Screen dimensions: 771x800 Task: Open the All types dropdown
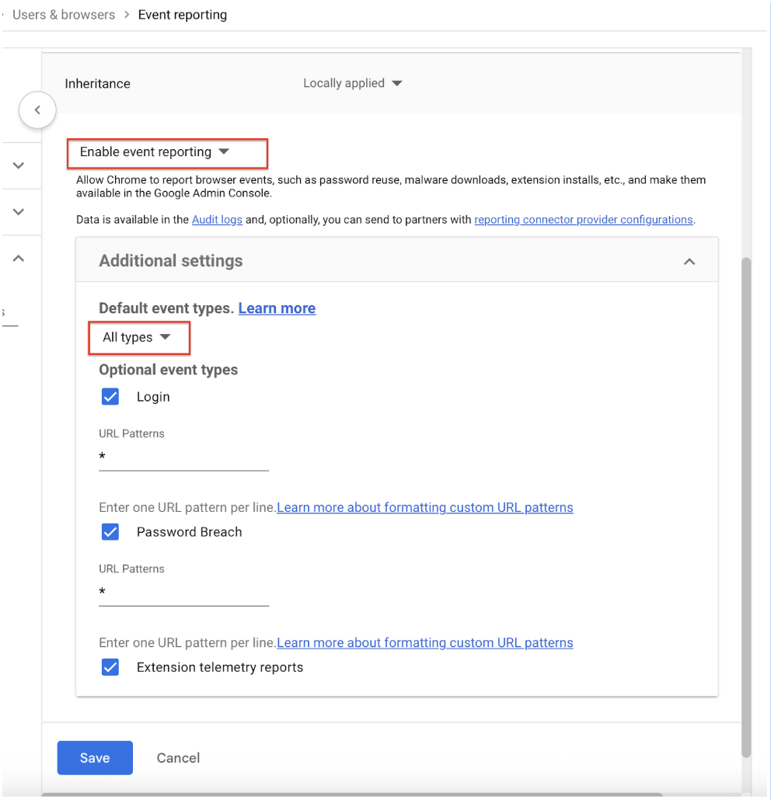pyautogui.click(x=137, y=337)
